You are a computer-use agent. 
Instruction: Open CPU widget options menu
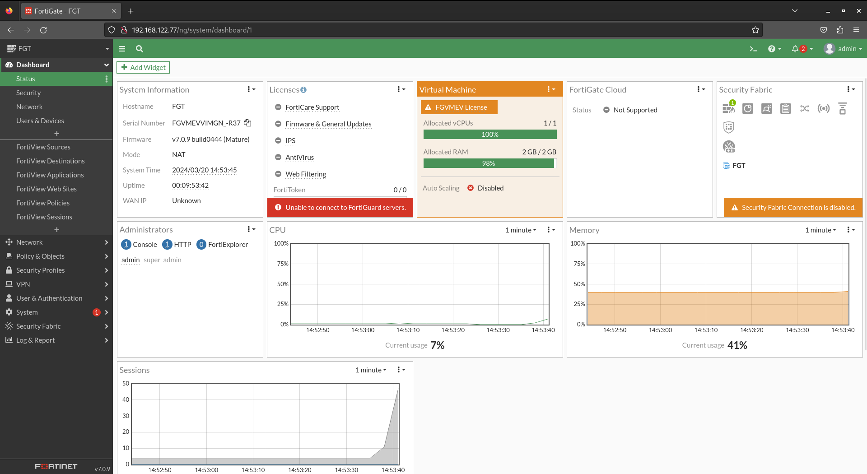click(551, 230)
